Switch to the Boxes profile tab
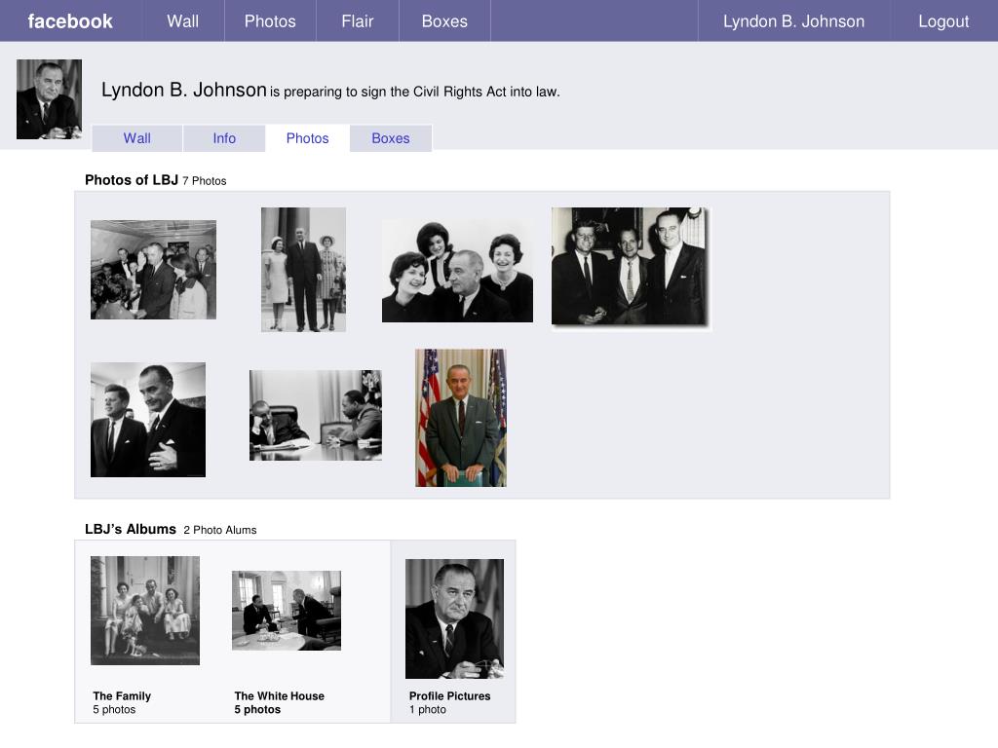This screenshot has height=748, width=998. [x=391, y=138]
